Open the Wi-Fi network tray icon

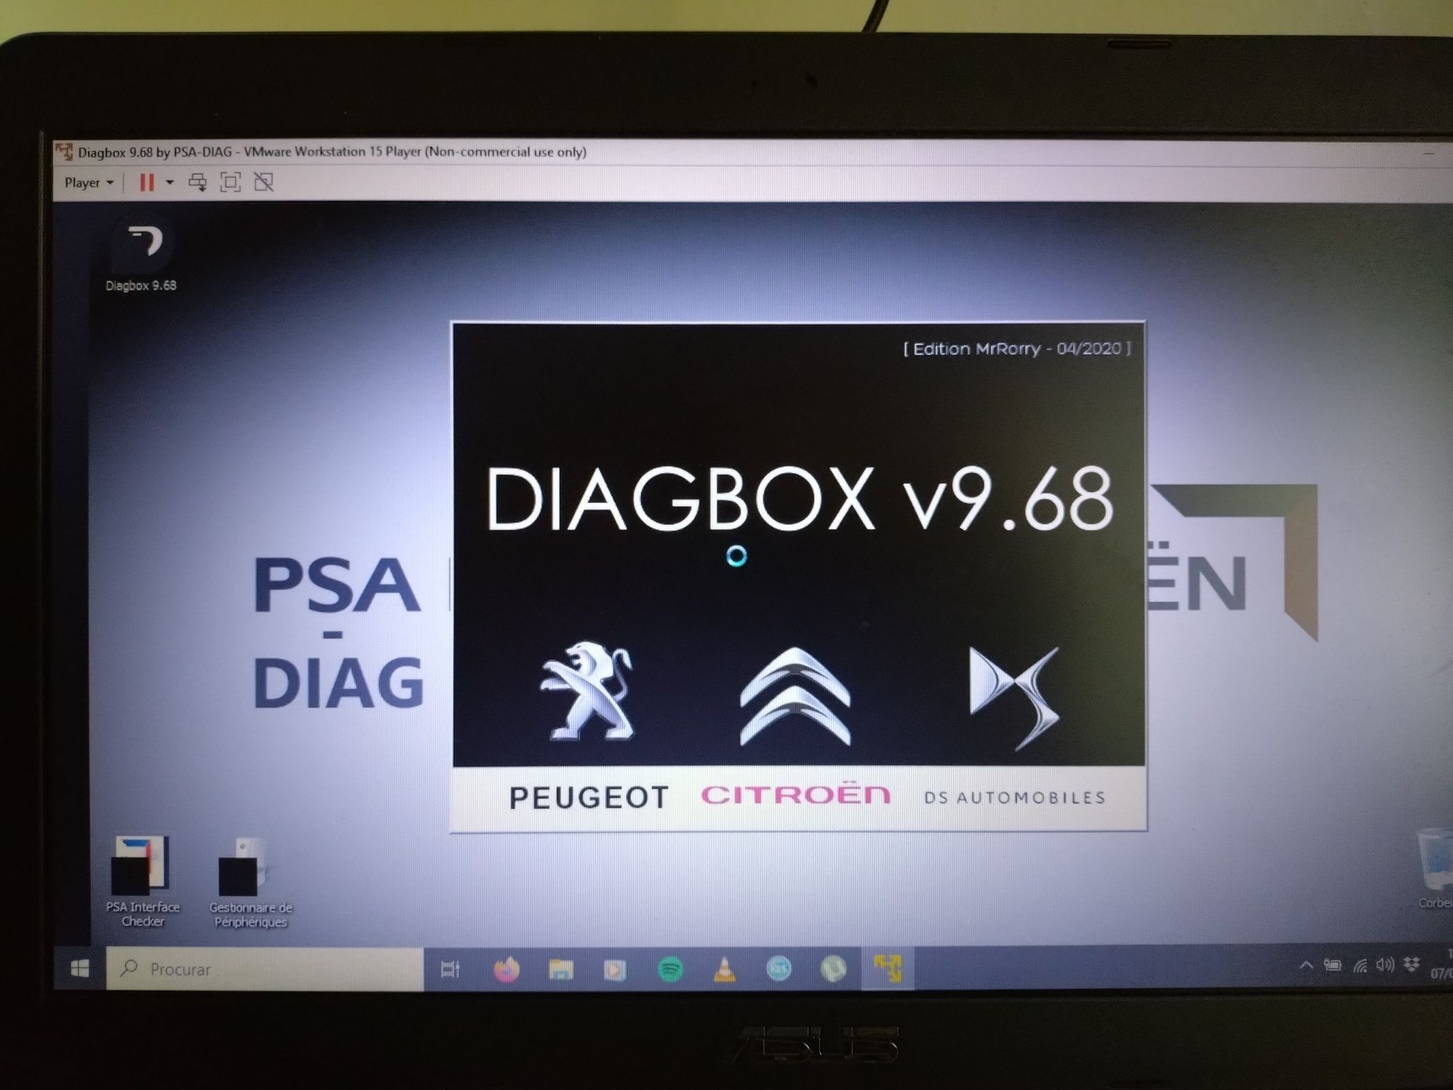pos(1360,965)
